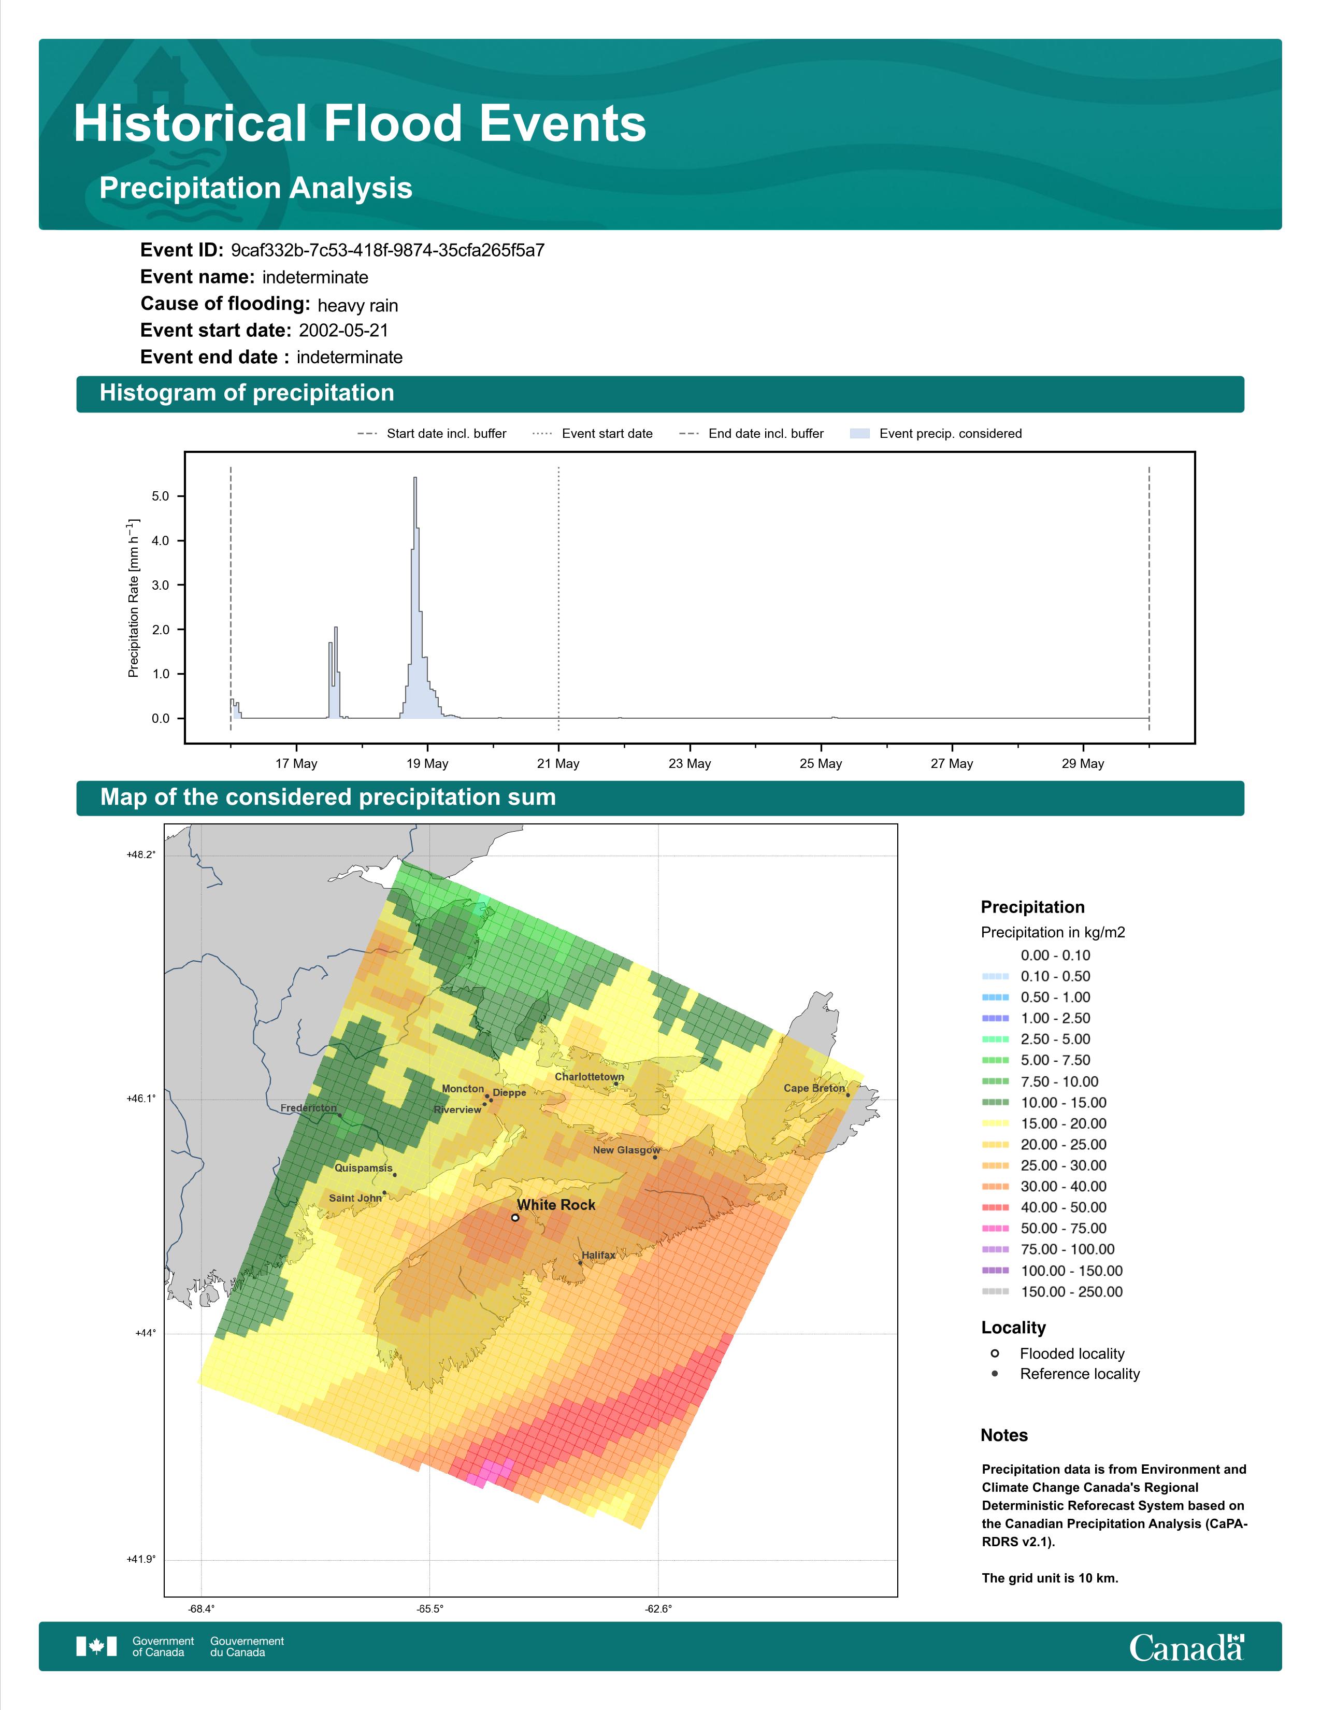
Task: Click the 40.00 - 50.00 red legend swatch
Action: point(996,1207)
